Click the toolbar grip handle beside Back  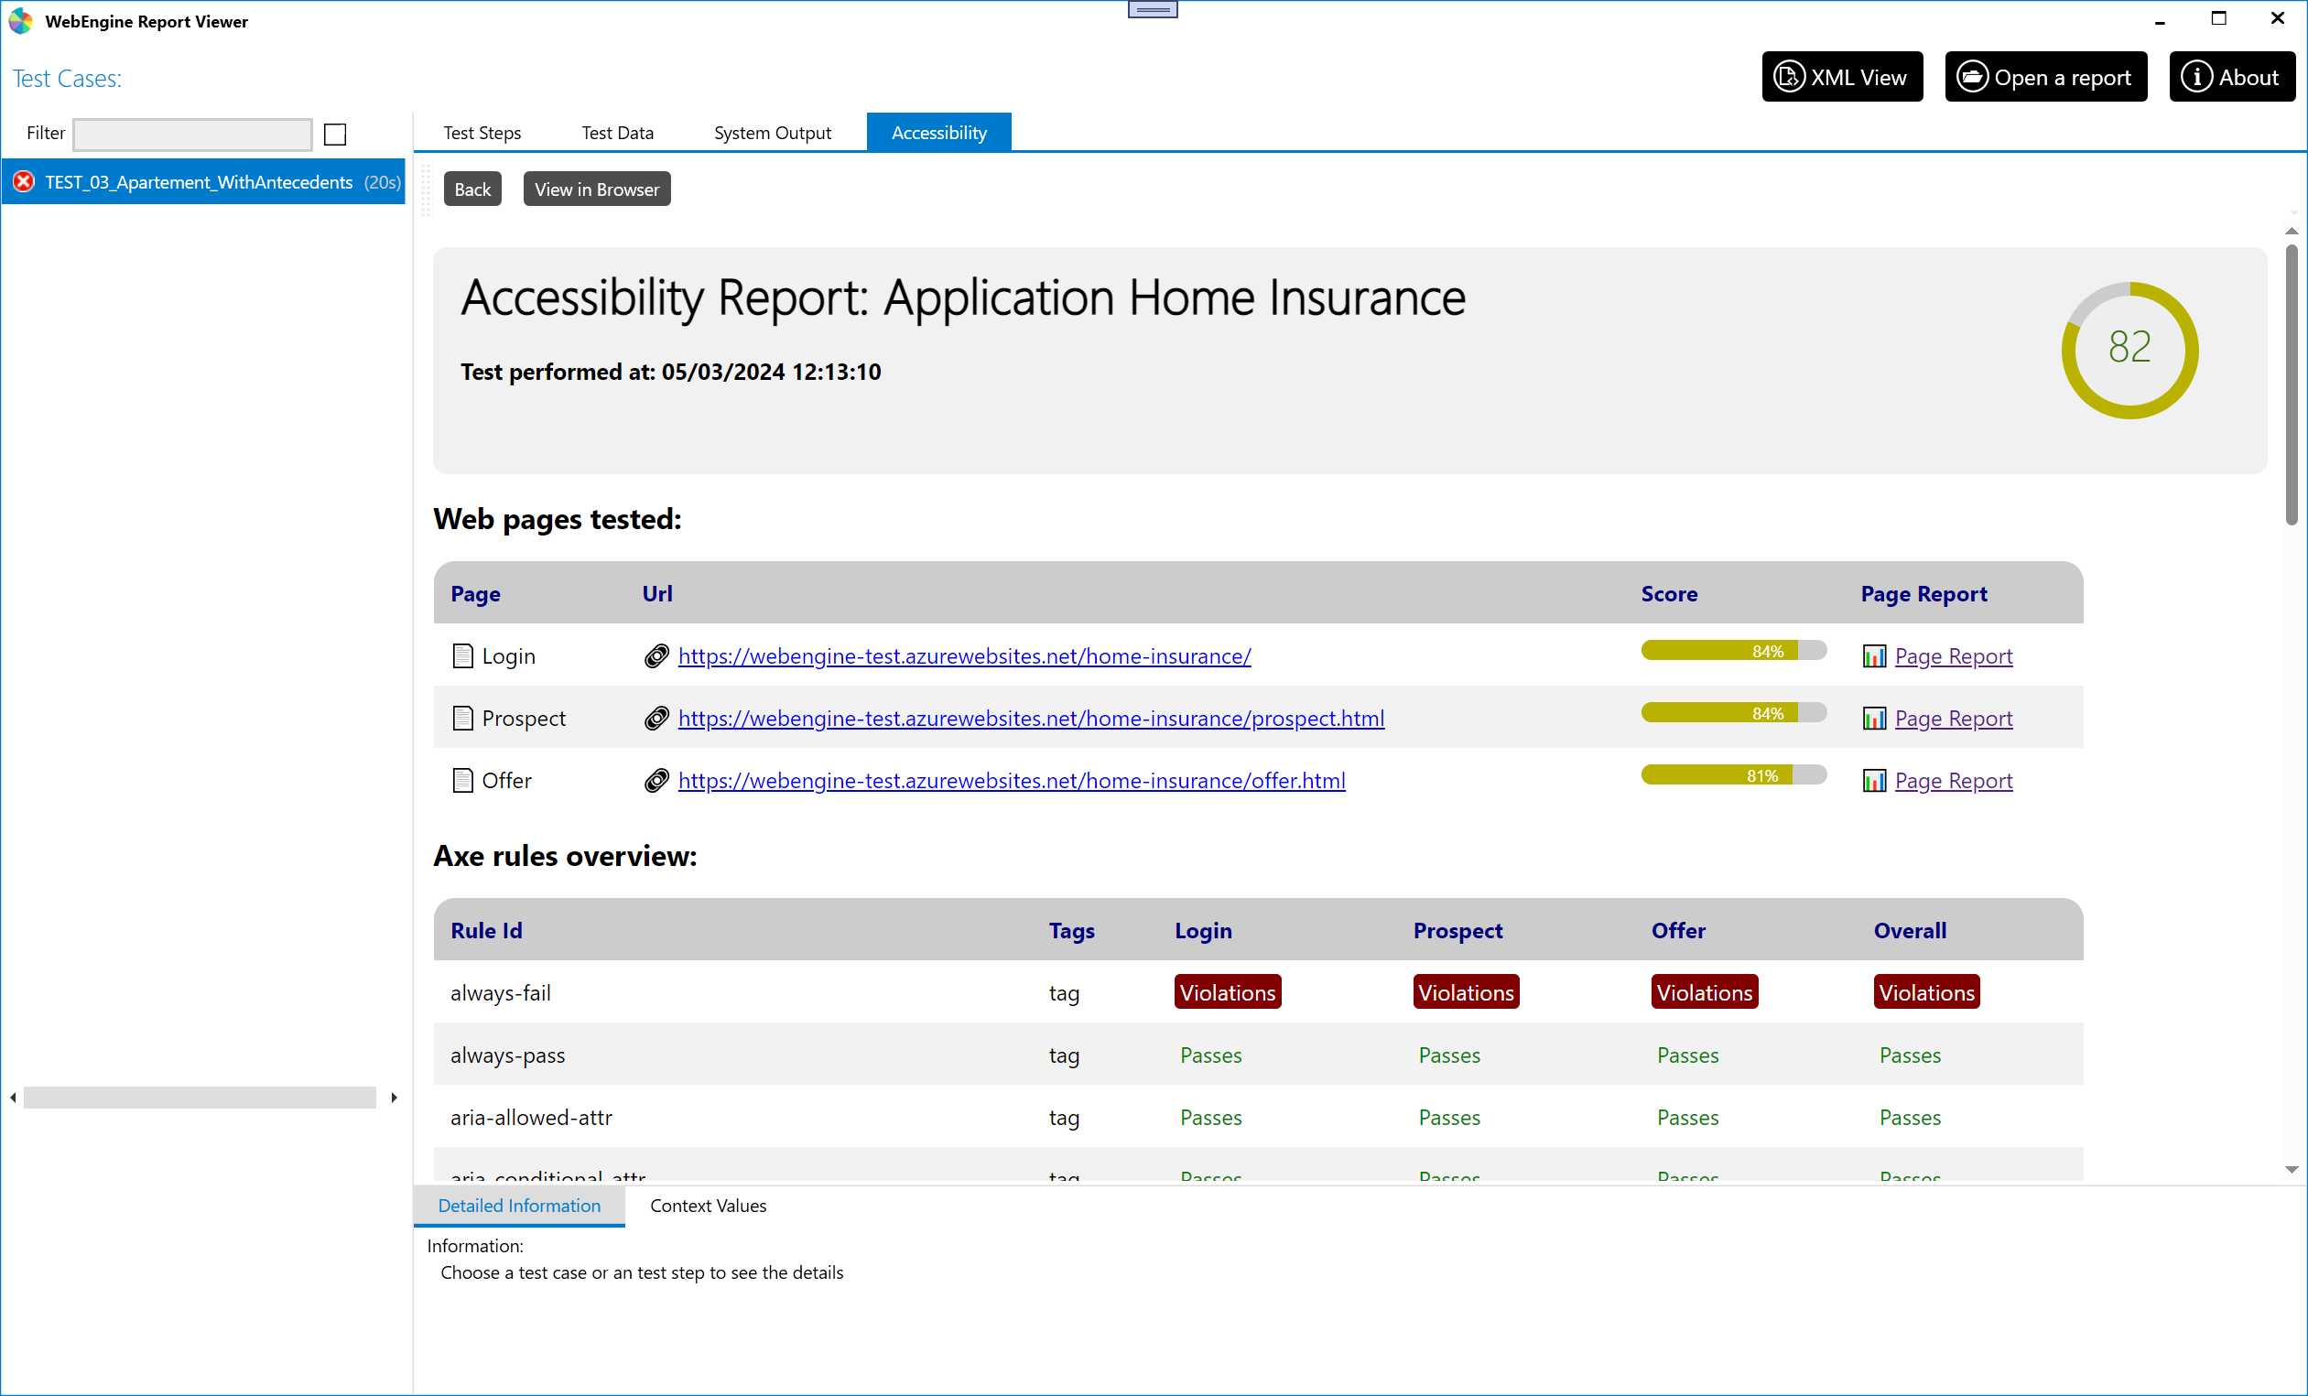[x=428, y=190]
